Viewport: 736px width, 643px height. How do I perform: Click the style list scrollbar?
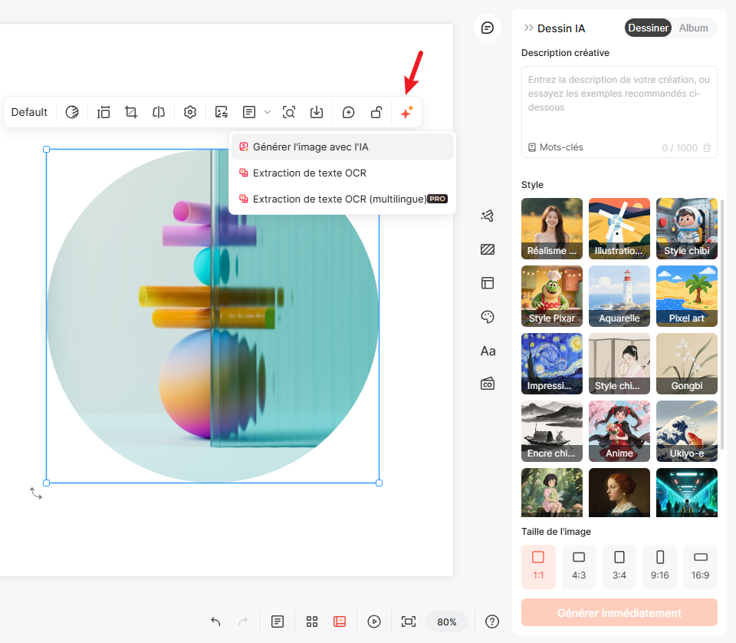722,324
